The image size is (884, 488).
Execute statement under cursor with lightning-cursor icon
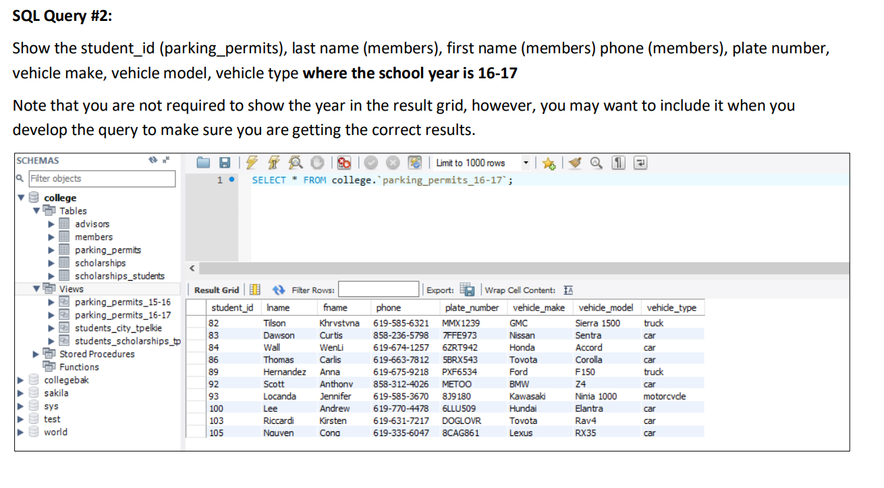click(x=275, y=163)
